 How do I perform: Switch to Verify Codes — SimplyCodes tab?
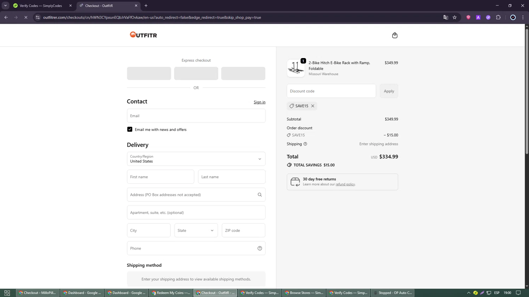pos(41,6)
